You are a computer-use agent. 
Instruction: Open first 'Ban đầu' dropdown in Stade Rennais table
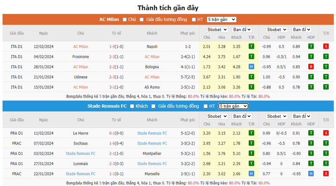[242, 116]
